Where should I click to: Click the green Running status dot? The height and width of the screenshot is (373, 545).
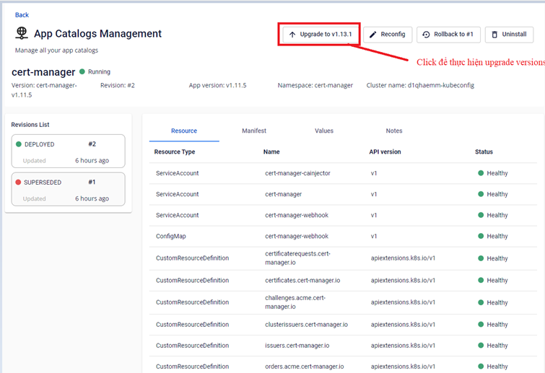coord(82,72)
